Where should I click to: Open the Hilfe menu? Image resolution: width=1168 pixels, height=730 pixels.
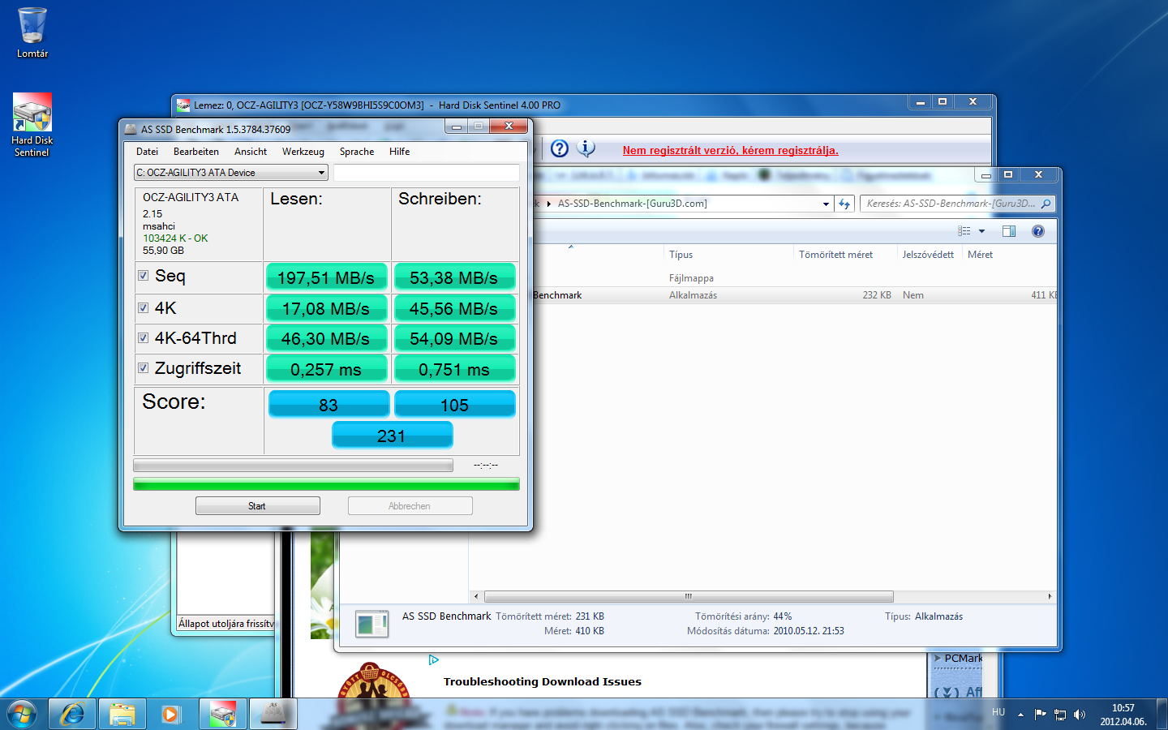pos(400,152)
